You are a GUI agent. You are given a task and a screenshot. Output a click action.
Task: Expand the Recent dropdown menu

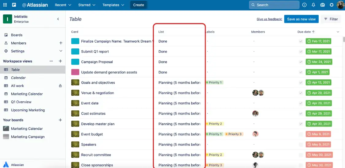(x=63, y=5)
